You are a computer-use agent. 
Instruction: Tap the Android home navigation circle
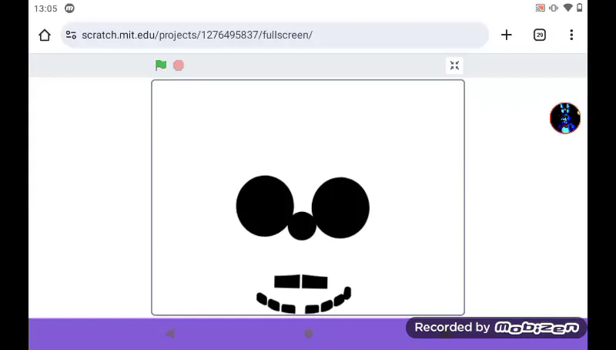(309, 334)
